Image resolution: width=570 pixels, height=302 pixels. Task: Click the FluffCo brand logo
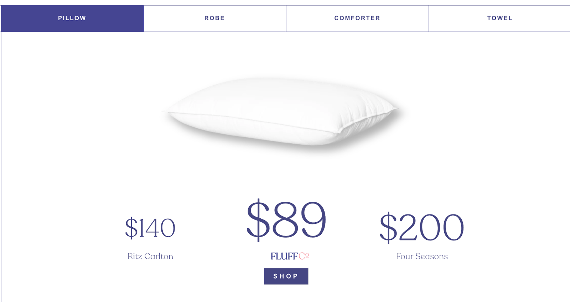[289, 256]
